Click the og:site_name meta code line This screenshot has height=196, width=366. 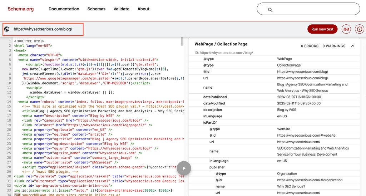pyautogui.click(x=83, y=153)
